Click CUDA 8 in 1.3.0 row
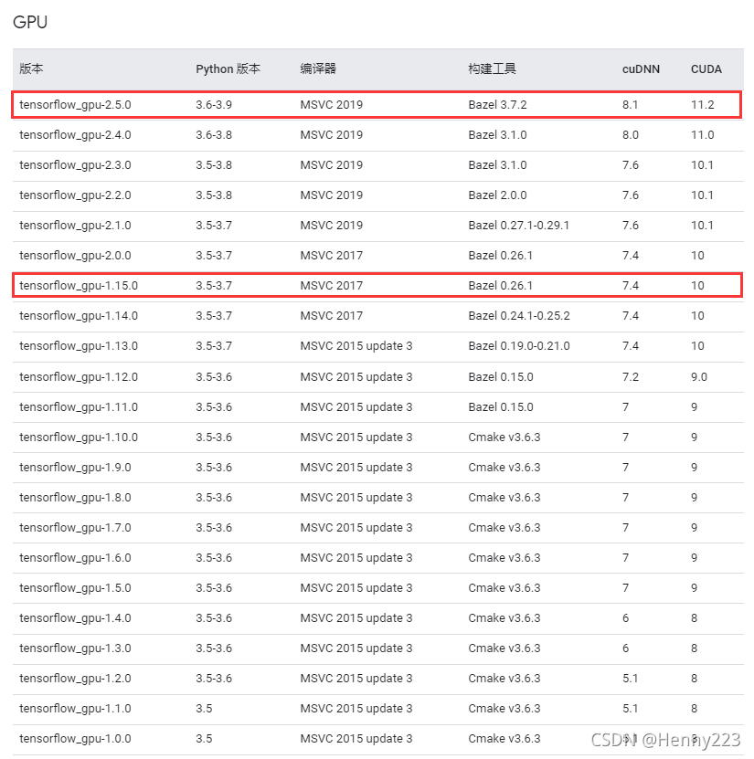Viewport: 754px width, 759px height. coord(694,648)
